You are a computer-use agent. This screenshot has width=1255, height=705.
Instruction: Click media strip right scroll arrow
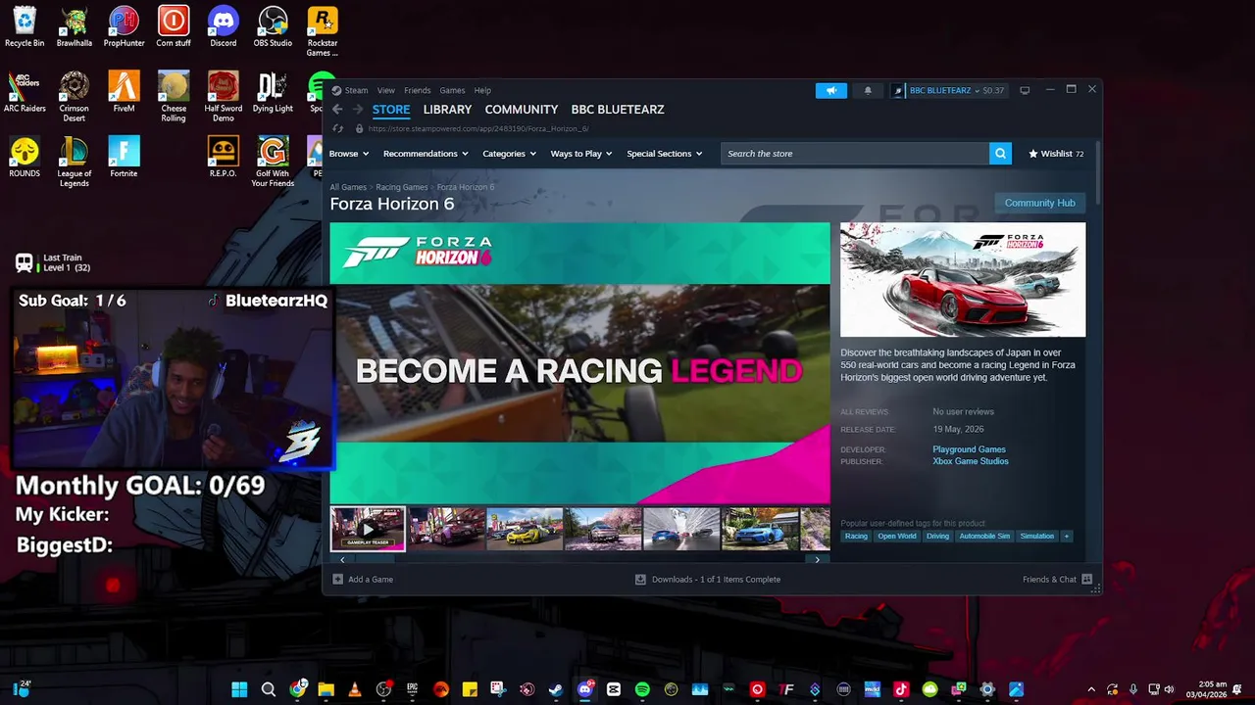818,559
